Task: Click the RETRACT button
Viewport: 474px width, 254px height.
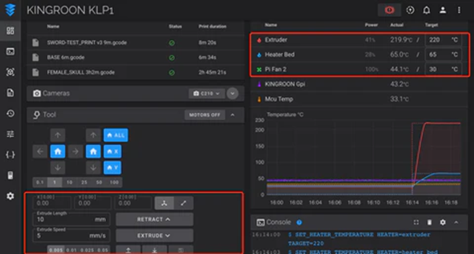Action: [154, 219]
